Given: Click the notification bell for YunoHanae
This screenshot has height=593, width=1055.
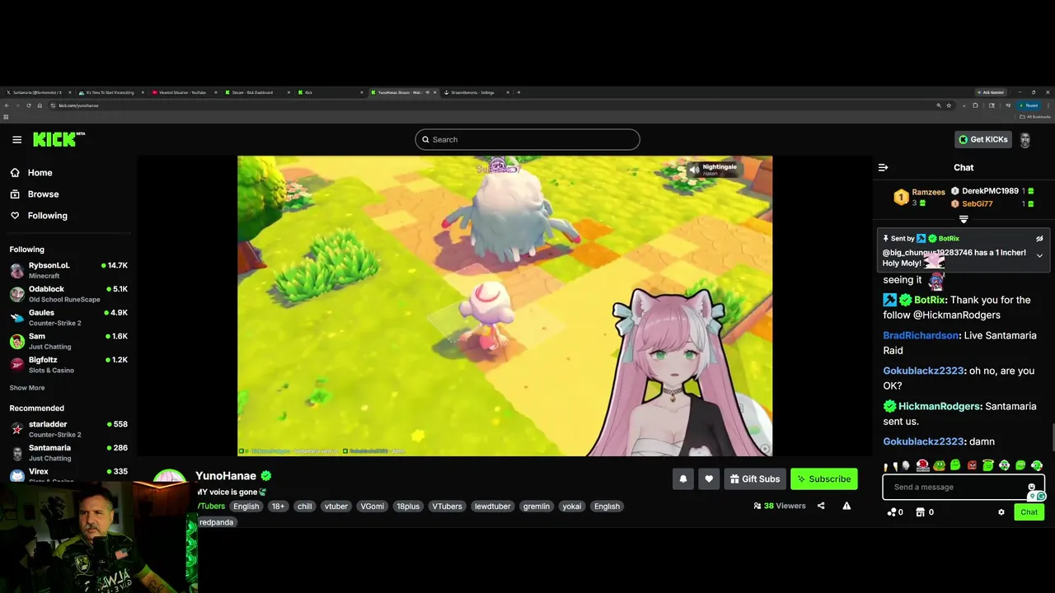Looking at the screenshot, I should point(682,479).
